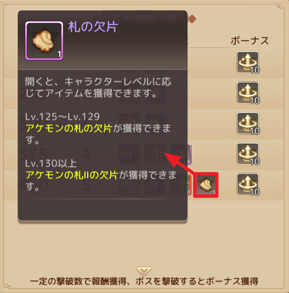The height and width of the screenshot is (293, 289).
Task: Click the dimmed treasure chest icon in the 375 row
Action: tap(129, 154)
